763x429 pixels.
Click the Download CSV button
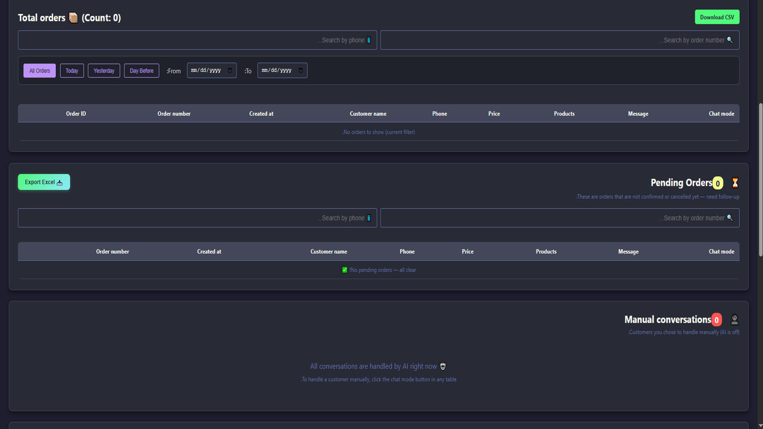[x=717, y=17]
